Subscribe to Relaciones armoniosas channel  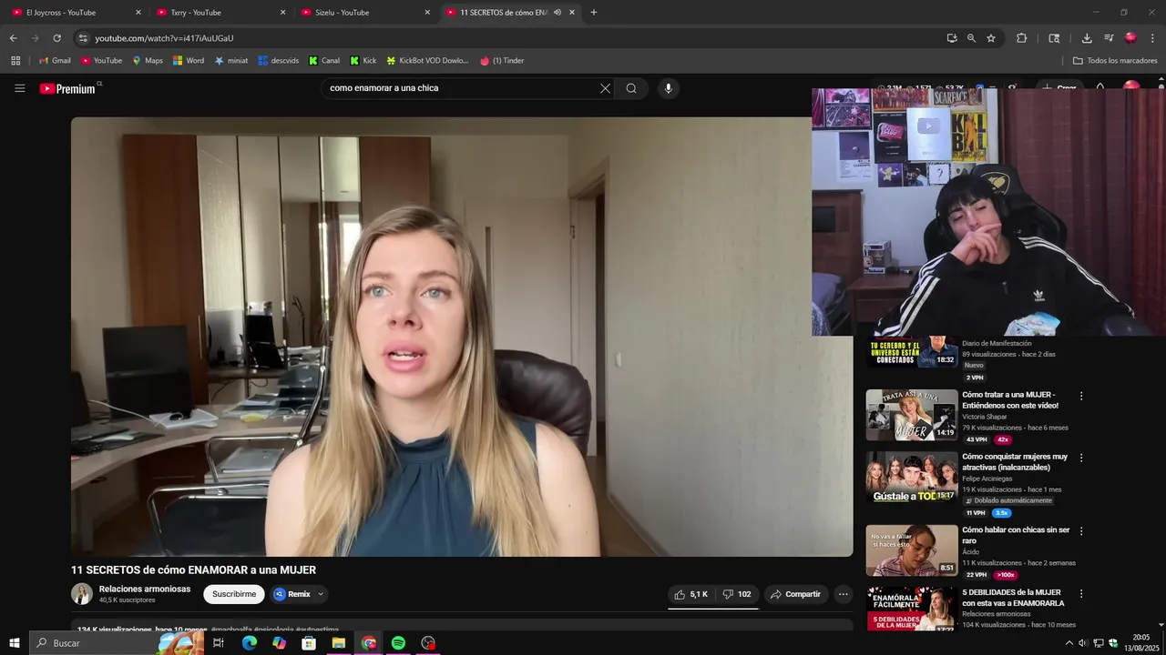point(234,594)
